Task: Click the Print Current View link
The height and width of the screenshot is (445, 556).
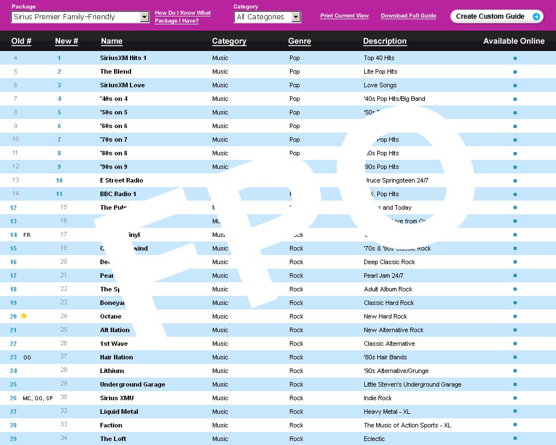Action: pos(344,16)
